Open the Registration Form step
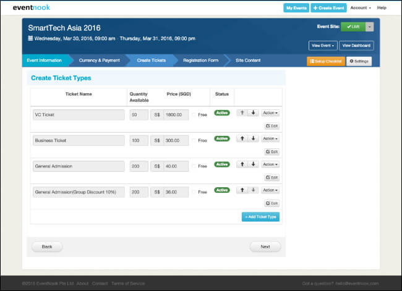Image resolution: width=402 pixels, height=291 pixels. [201, 61]
